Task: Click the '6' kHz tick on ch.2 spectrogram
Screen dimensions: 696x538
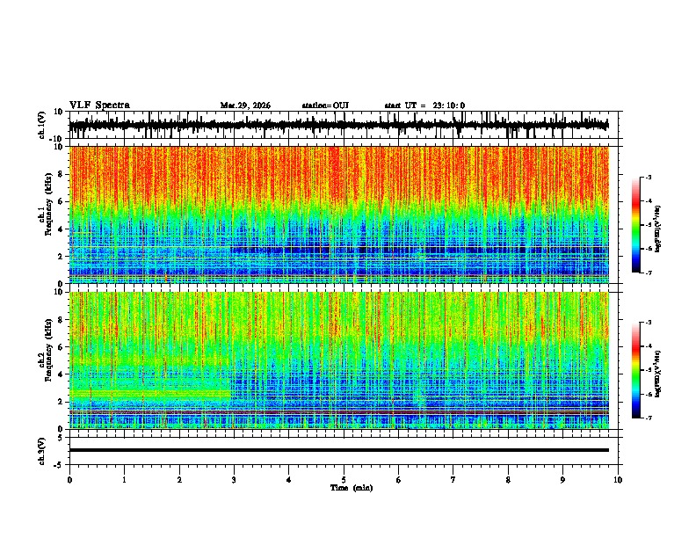Action: click(62, 347)
